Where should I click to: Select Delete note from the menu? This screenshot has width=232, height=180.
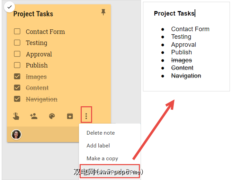[x=101, y=133]
